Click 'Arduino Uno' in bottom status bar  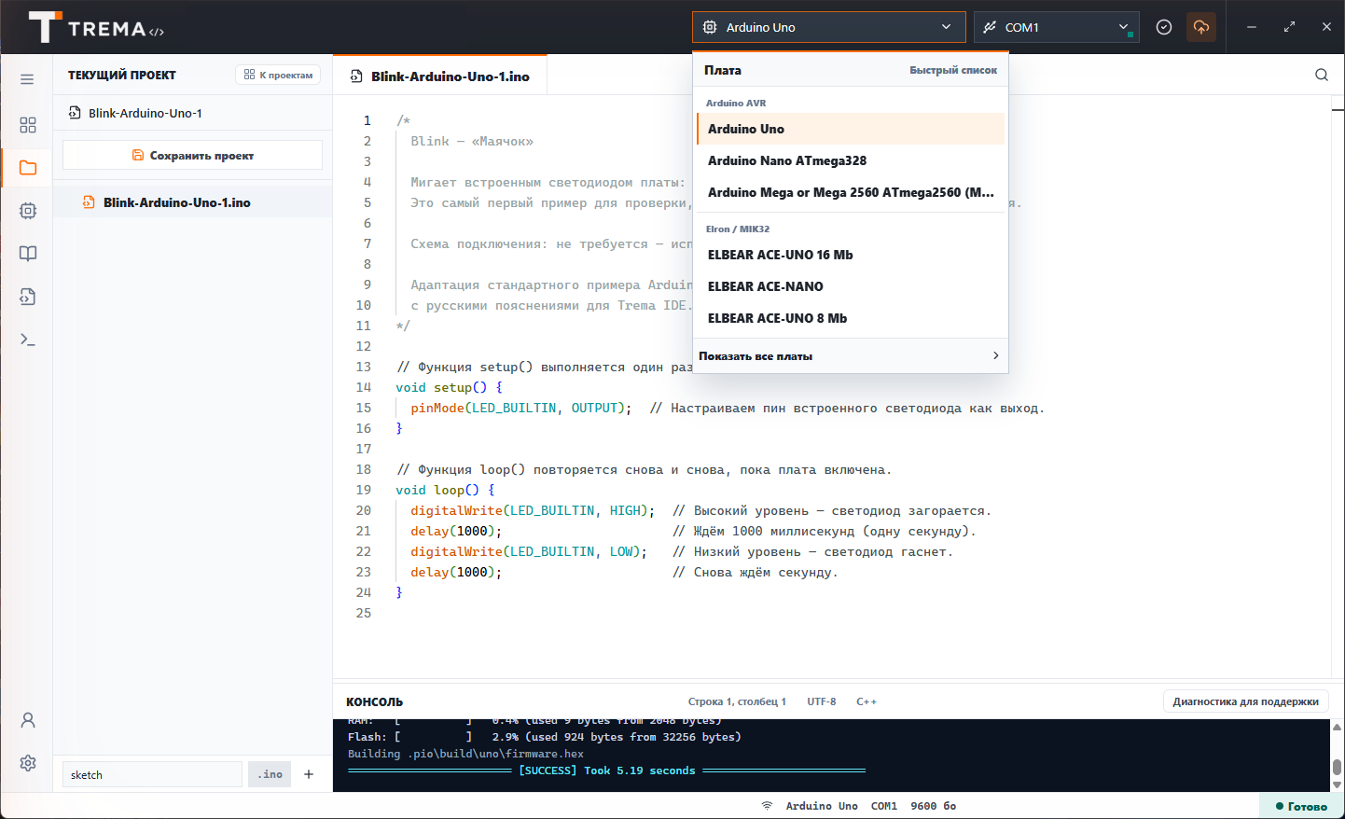822,806
